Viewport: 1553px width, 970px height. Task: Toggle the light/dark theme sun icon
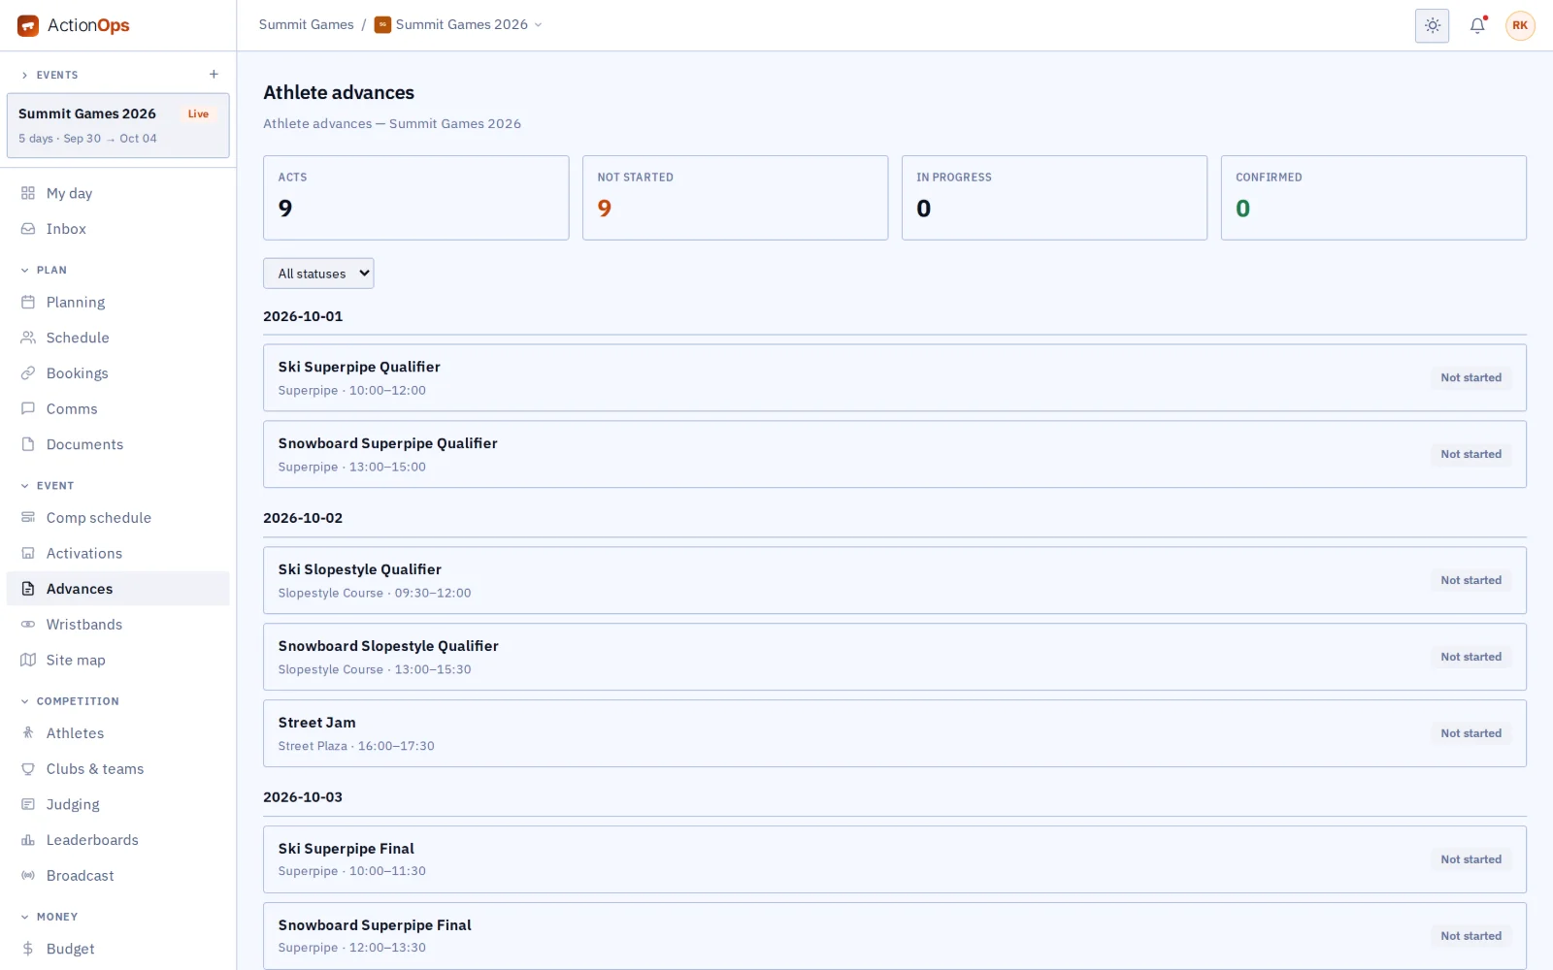pos(1432,25)
